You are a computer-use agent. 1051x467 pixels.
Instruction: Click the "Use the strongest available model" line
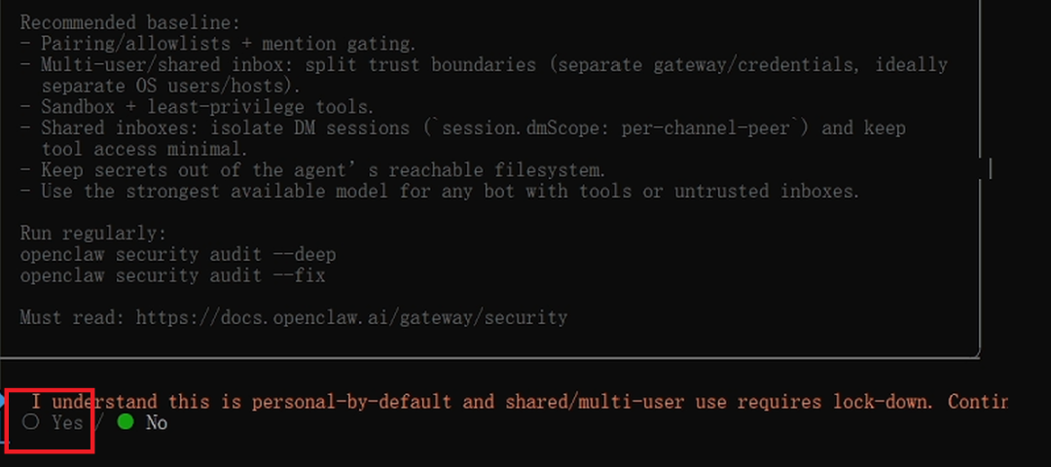coord(440,191)
